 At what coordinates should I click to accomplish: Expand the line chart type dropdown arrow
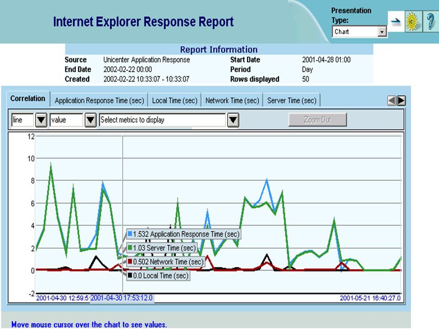[x=41, y=120]
